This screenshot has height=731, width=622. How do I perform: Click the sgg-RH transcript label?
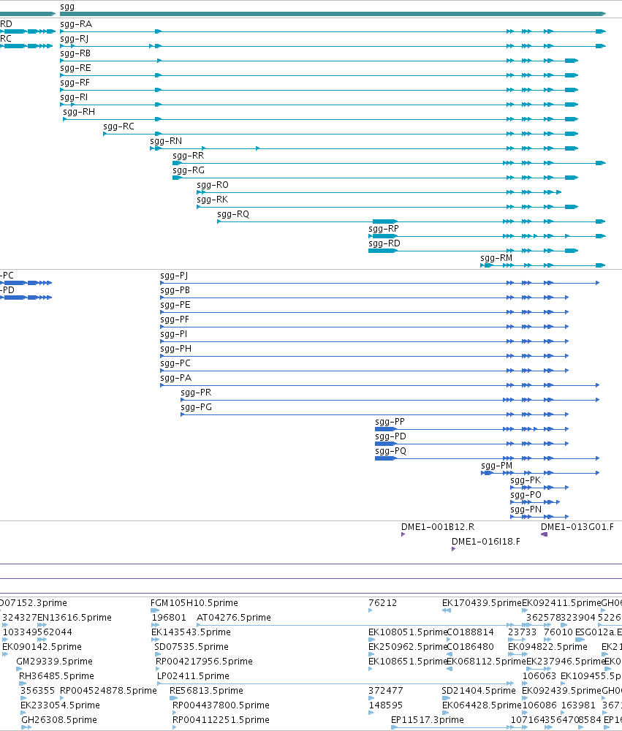pos(79,112)
